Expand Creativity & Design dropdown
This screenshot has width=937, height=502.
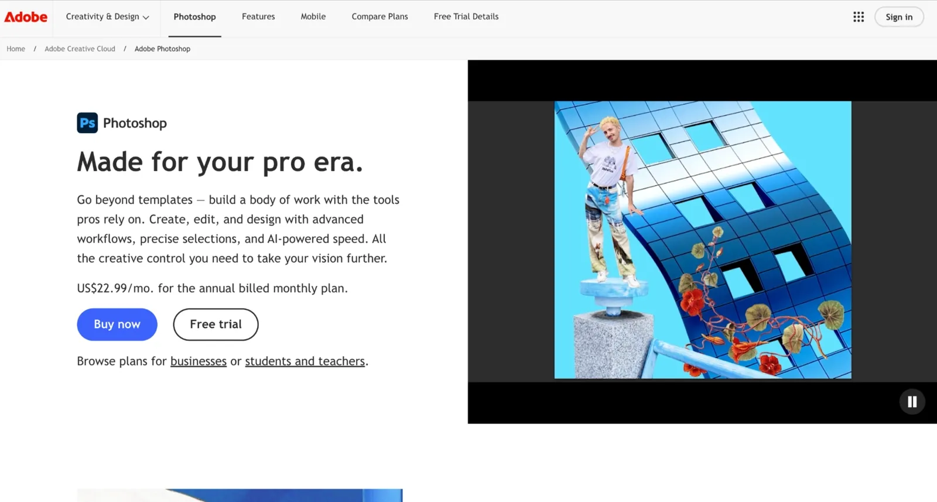pos(107,17)
